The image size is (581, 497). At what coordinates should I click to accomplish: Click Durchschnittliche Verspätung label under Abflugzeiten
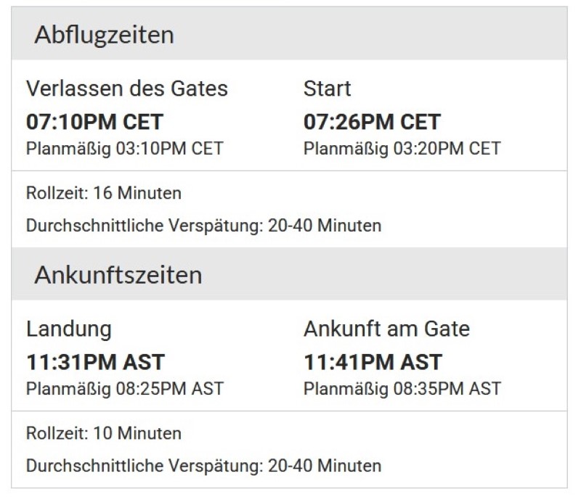pyautogui.click(x=143, y=226)
